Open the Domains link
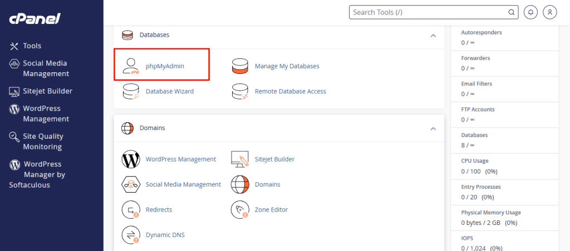Viewport: 570px width, 251px height. [x=268, y=184]
